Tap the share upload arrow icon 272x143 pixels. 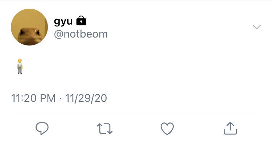coord(230,128)
